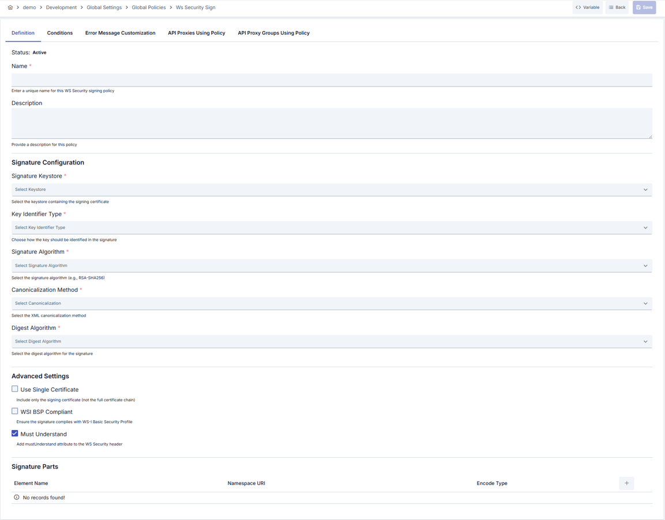The height and width of the screenshot is (520, 665).
Task: View API Proxy Groups Using Policy tab
Action: tap(273, 33)
